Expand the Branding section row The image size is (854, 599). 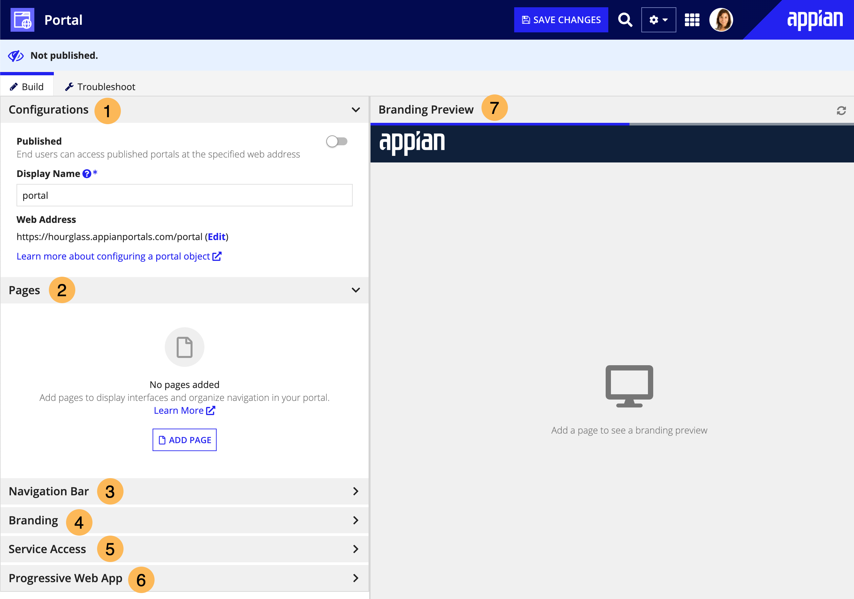click(184, 520)
